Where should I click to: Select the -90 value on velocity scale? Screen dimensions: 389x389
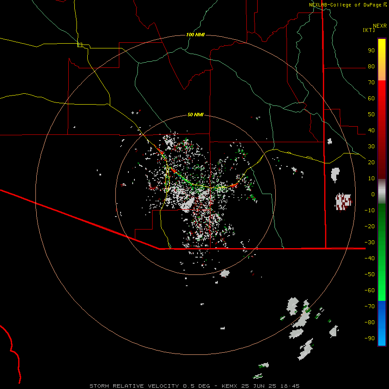370,338
